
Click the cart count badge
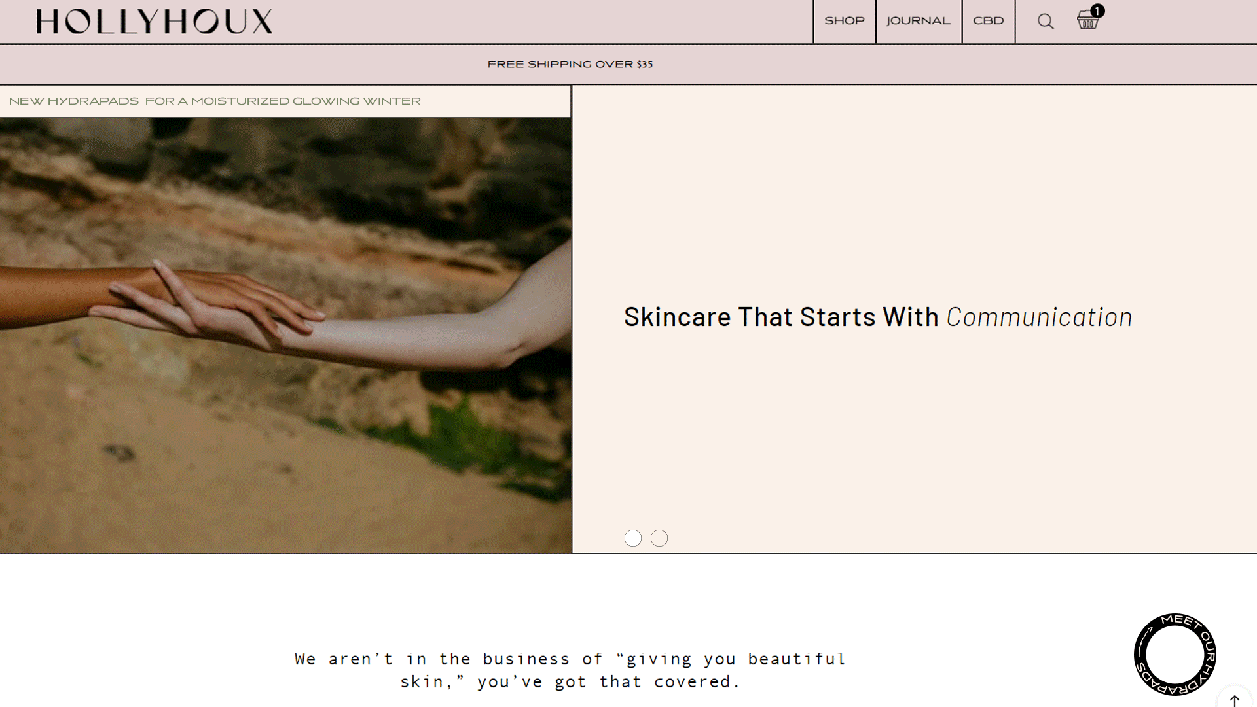1098,11
